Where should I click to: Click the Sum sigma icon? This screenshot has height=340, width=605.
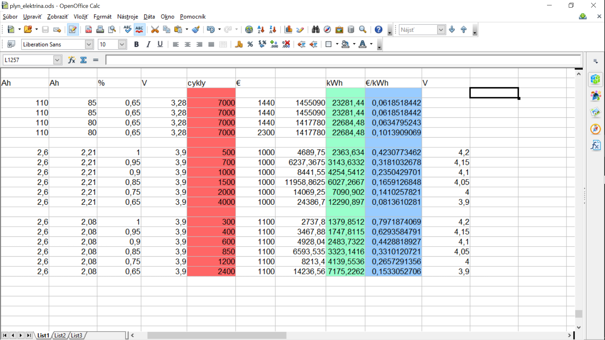[x=84, y=60]
